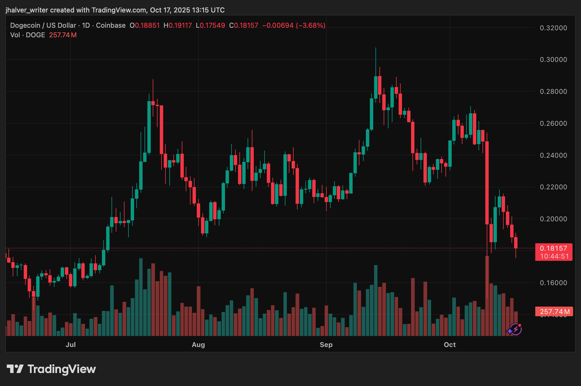
Task: Click the TradingView wordmark text
Action: pyautogui.click(x=62, y=369)
